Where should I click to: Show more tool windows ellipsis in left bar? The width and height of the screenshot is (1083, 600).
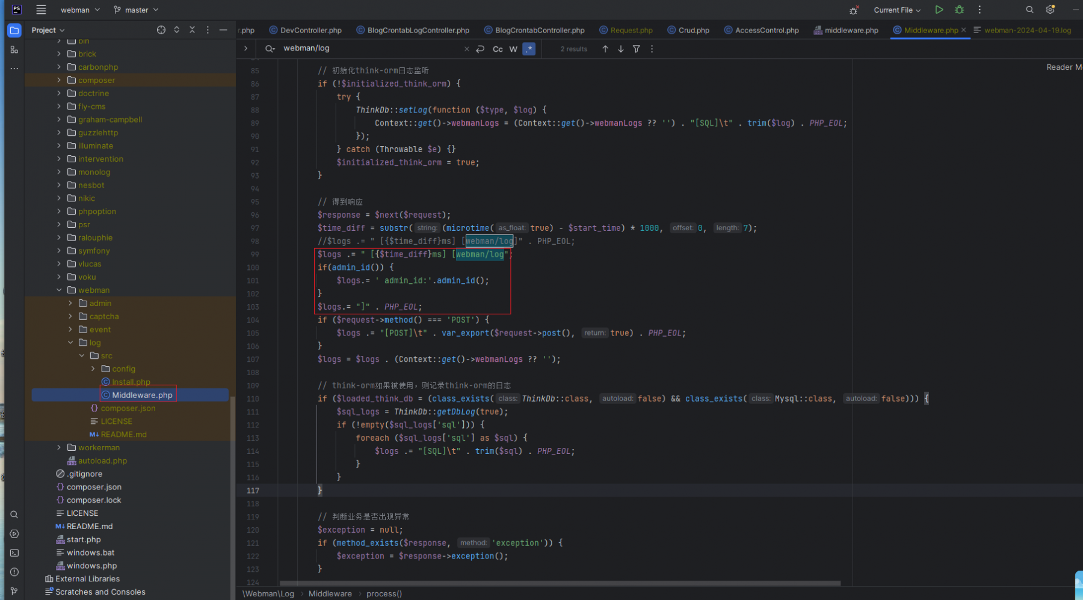14,69
